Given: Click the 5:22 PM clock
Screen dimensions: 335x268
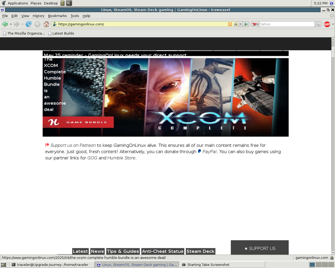Looking at the screenshot, I should click(321, 3).
